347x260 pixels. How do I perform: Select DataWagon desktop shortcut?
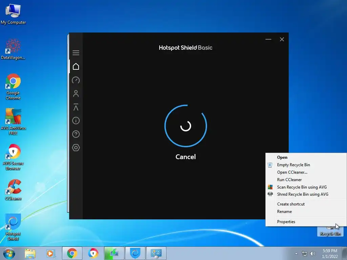pos(13,49)
